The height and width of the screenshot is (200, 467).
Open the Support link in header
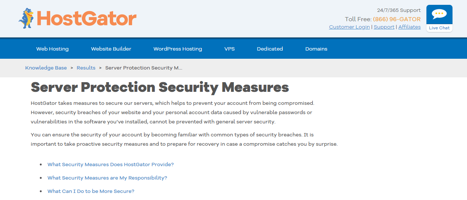[384, 27]
